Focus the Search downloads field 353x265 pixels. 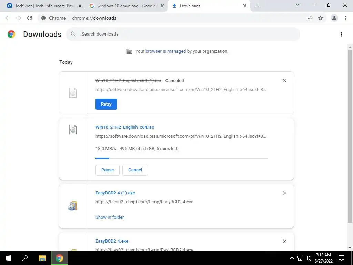(x=183, y=34)
